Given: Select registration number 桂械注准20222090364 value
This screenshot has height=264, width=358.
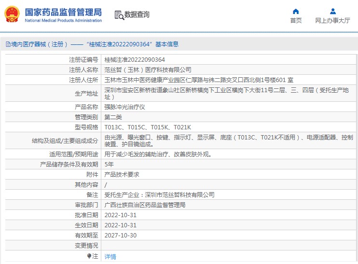Looking at the screenshot, I should [x=135, y=60].
